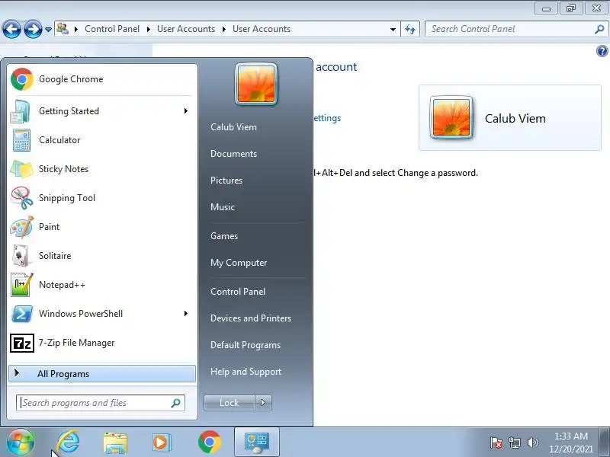Click first User Accounts breadcrumb
The image size is (610, 457).
click(x=186, y=29)
